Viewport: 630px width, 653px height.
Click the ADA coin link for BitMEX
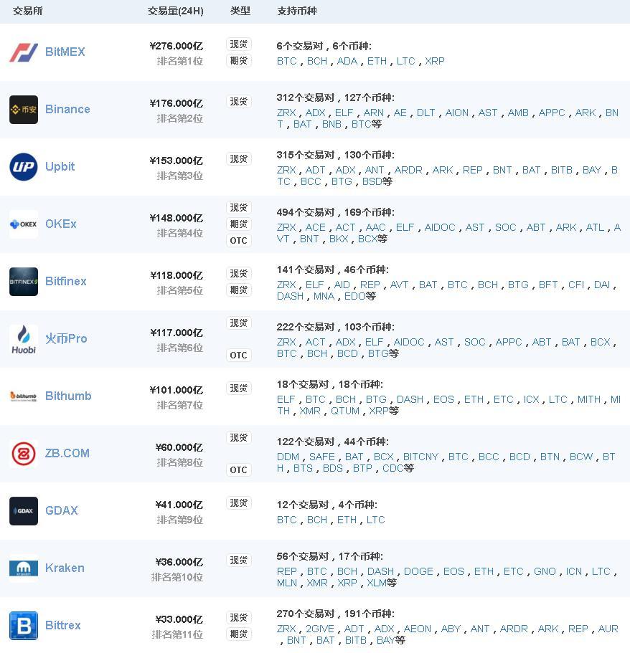347,61
